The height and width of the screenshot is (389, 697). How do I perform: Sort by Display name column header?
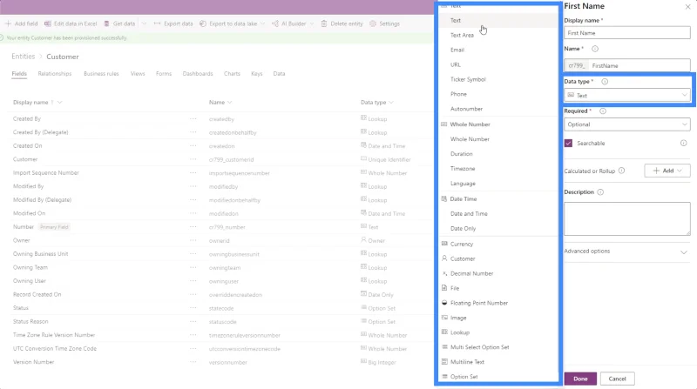(37, 102)
